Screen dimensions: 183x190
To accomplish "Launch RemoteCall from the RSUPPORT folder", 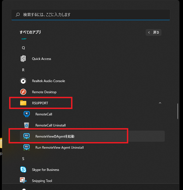I will point(44,114).
